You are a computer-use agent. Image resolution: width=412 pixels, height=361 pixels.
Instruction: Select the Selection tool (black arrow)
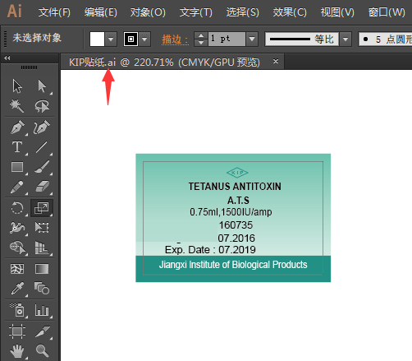[x=17, y=86]
